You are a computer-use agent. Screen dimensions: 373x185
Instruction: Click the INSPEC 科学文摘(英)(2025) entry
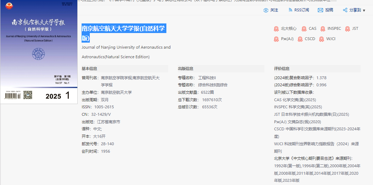[298, 107]
